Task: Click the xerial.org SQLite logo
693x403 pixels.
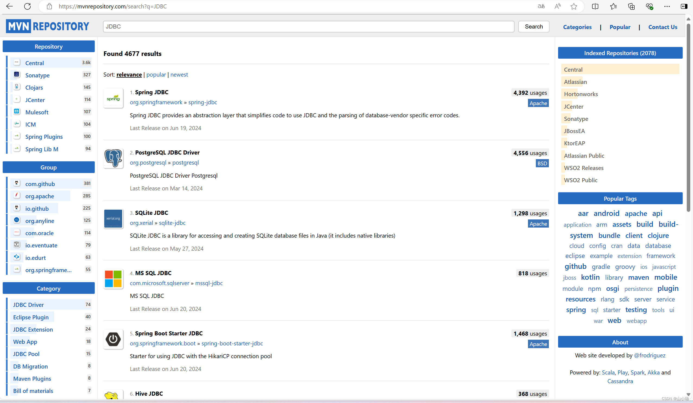Action: pyautogui.click(x=113, y=219)
